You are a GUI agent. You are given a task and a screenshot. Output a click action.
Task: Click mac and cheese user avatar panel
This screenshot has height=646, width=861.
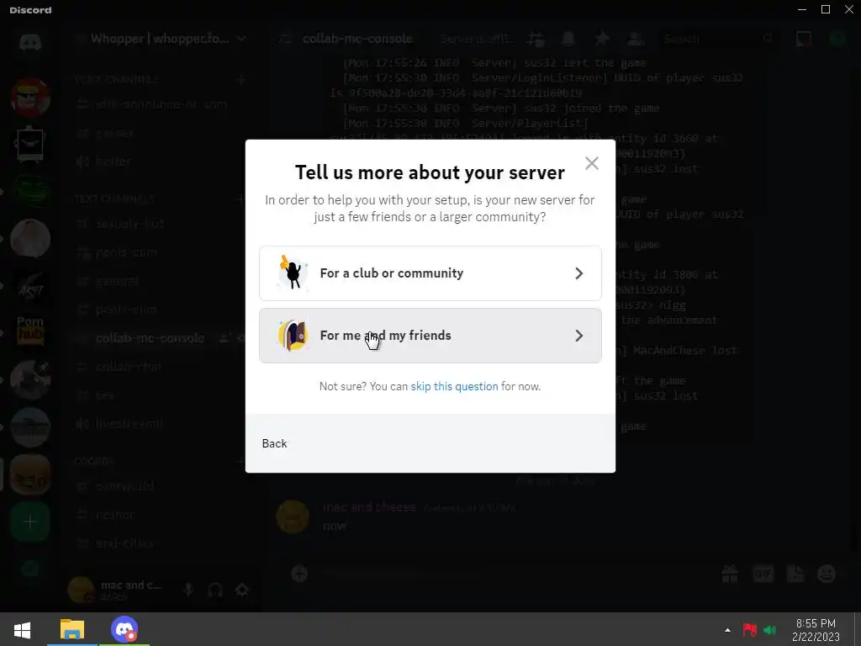[80, 590]
